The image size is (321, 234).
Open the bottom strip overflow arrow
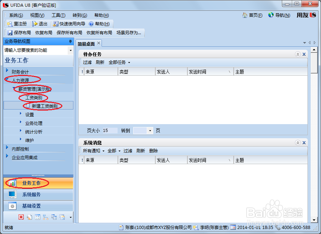(71, 217)
